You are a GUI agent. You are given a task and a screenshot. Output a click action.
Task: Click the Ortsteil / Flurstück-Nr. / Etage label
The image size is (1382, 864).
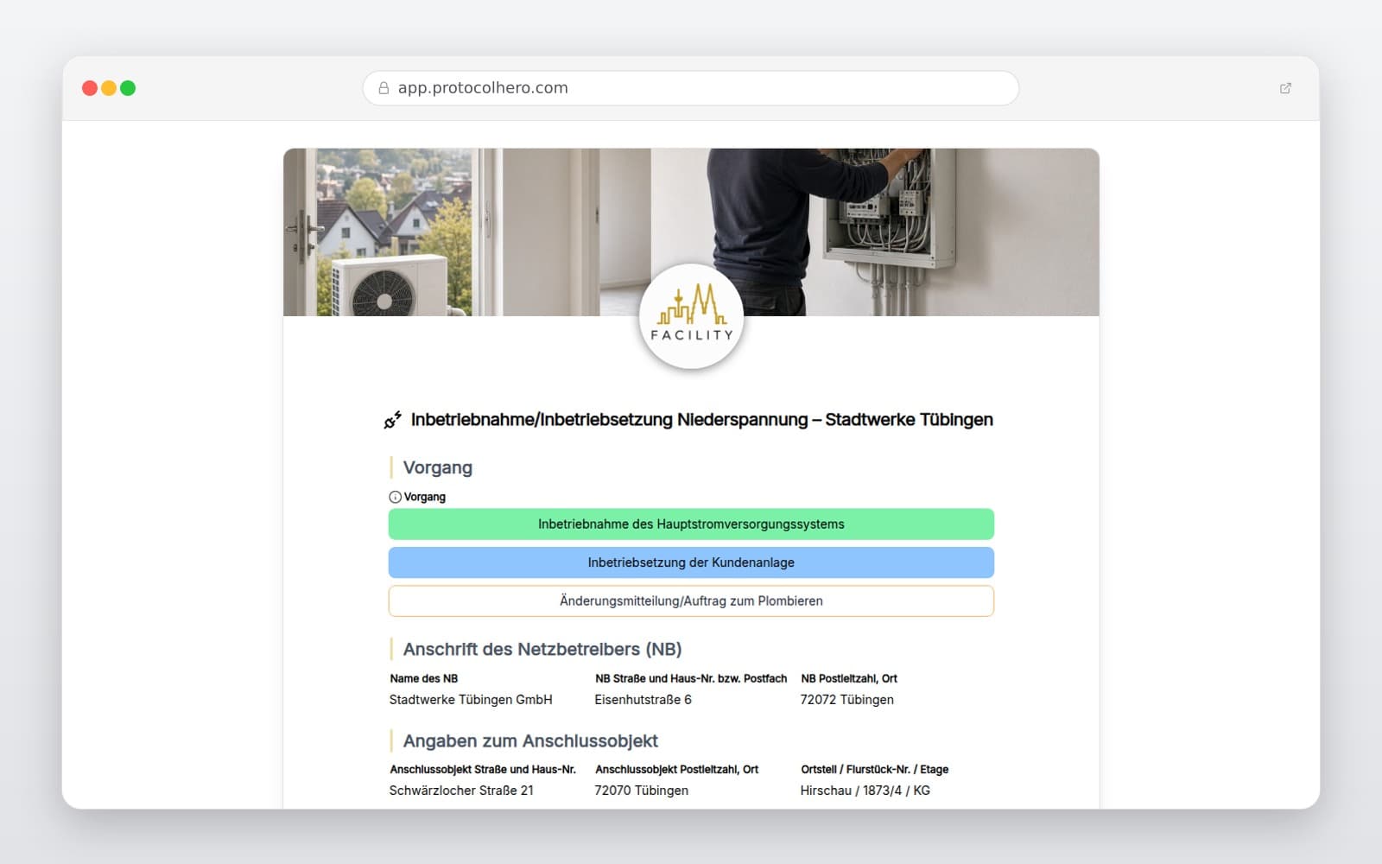pos(874,769)
